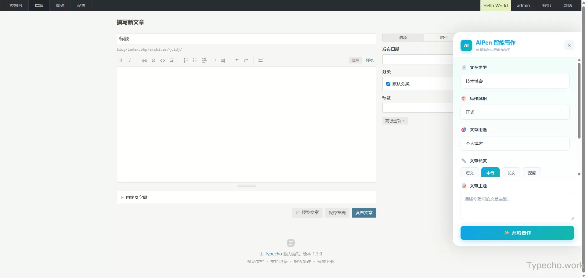Add a numbered list in the editor
This screenshot has height=278, width=586.
coord(186,60)
